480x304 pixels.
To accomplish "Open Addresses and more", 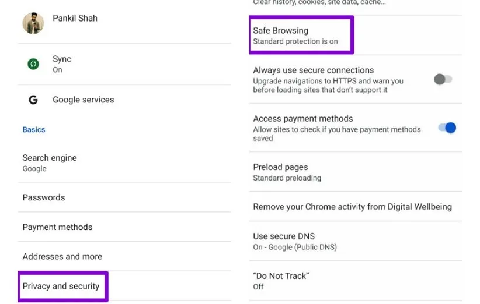I will pyautogui.click(x=62, y=256).
